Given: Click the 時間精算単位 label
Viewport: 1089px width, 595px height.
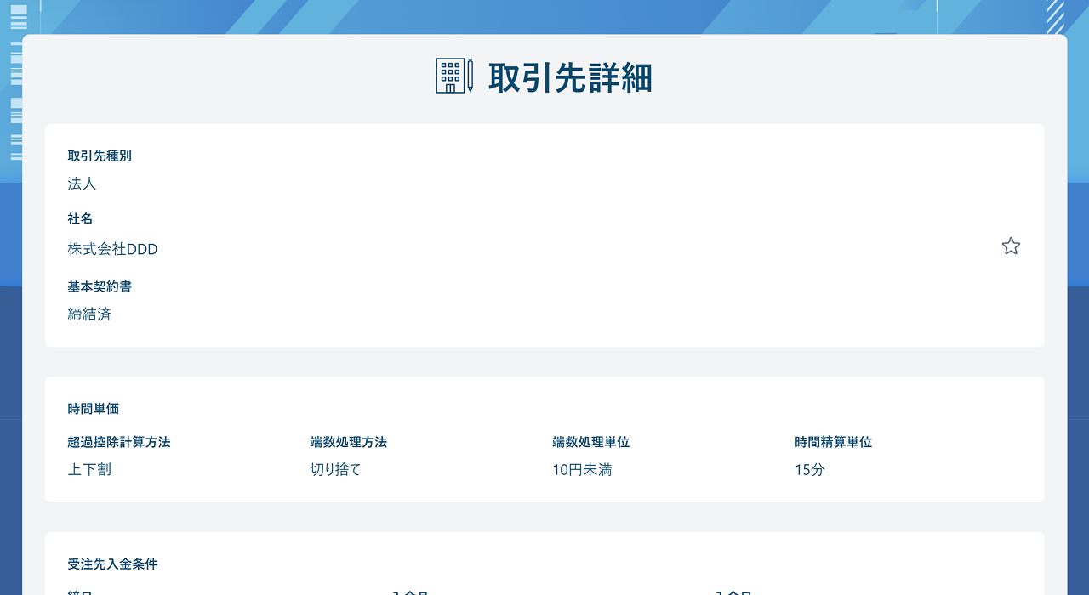Looking at the screenshot, I should point(834,443).
